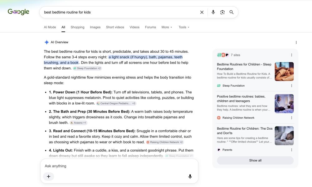Click the AI Overview label
The height and width of the screenshot is (187, 312).
[x=60, y=42]
